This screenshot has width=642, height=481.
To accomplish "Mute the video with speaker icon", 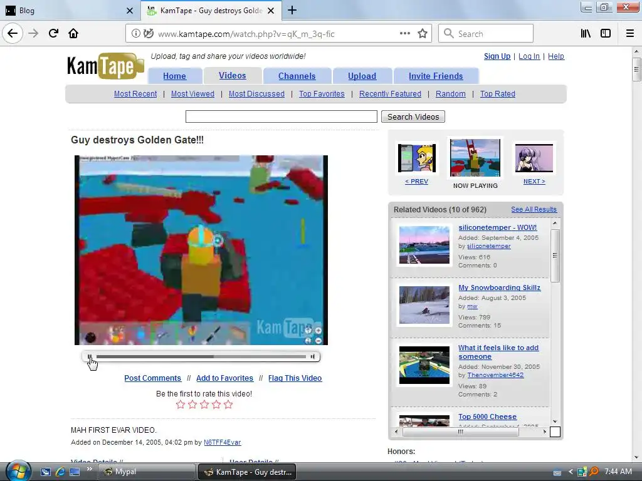I will click(x=313, y=356).
